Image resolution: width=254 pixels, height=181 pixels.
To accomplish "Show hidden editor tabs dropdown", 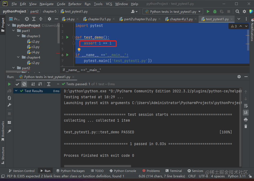I will pos(239,19).
